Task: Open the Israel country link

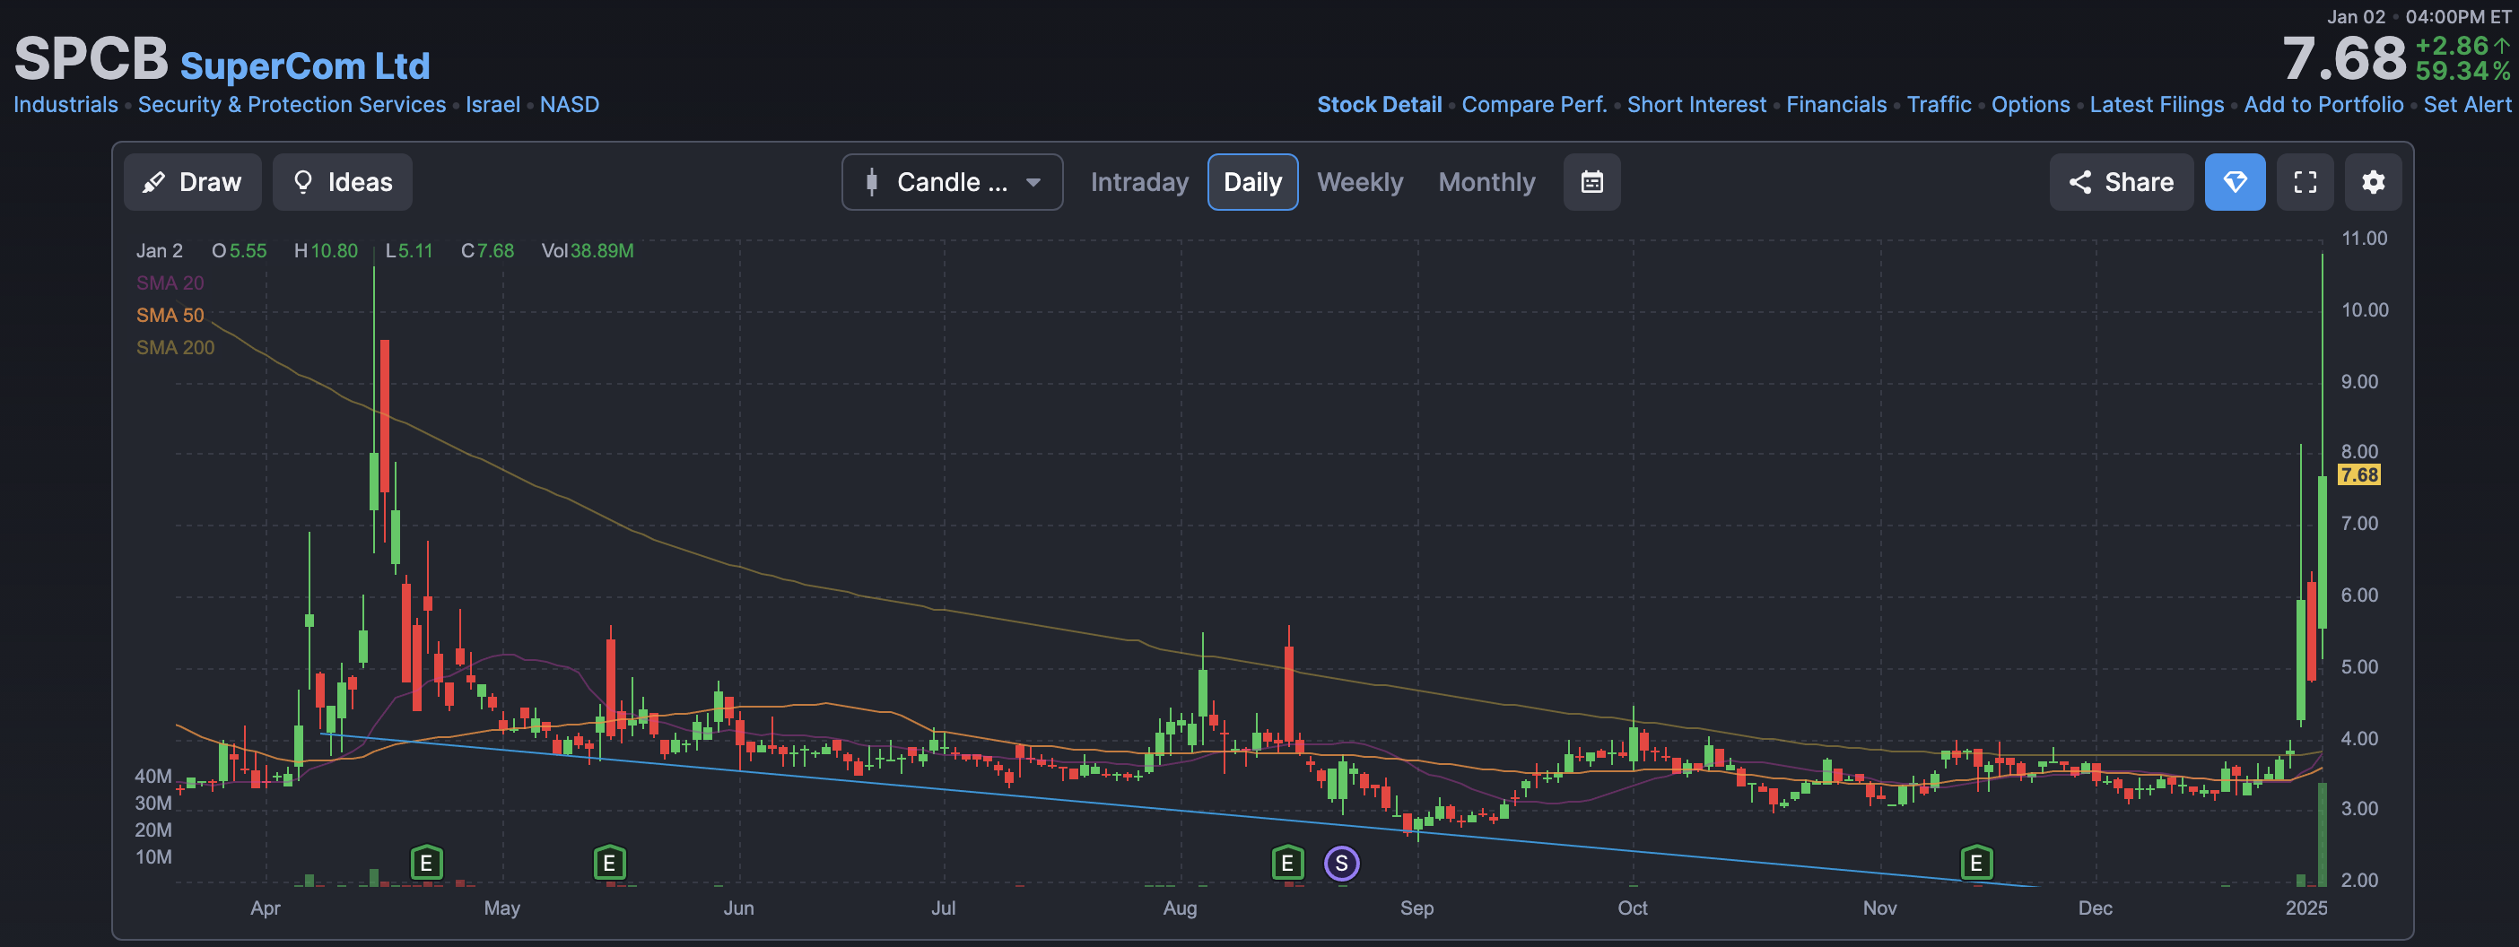Action: 492,105
